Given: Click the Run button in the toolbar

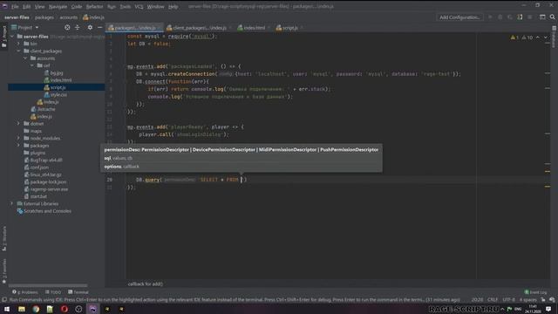Looking at the screenshot, I should (x=490, y=17).
